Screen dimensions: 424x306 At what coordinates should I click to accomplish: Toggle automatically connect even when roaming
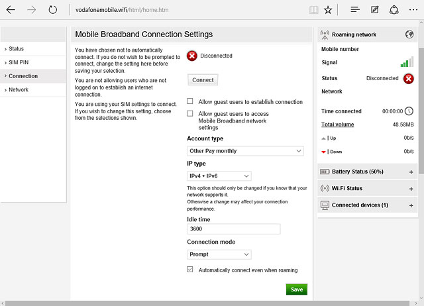point(191,270)
